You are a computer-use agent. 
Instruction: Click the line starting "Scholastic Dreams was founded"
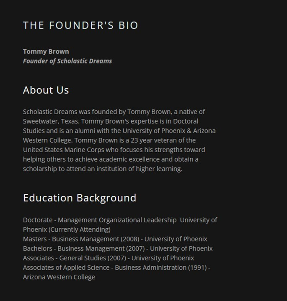(x=114, y=112)
